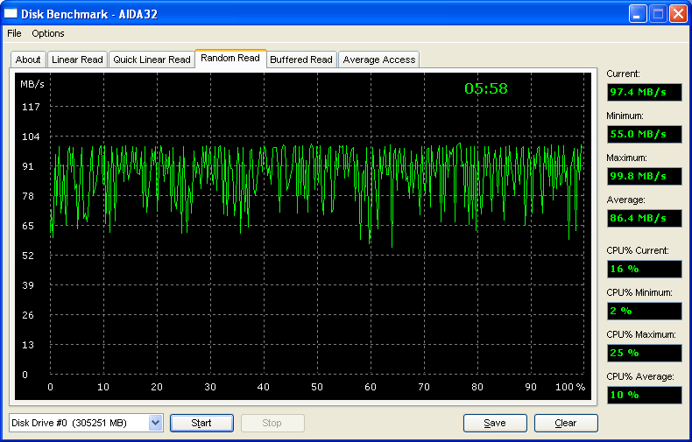The image size is (692, 442).
Task: Click the CPU% Current value 16 %
Action: coord(645,269)
